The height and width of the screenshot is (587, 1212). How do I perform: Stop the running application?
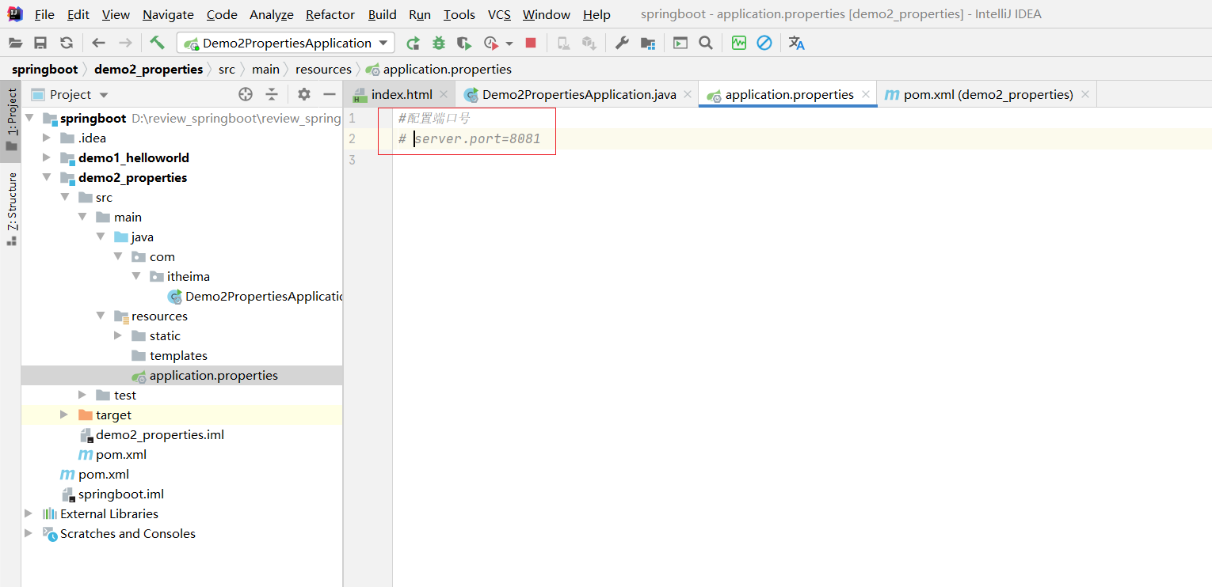(531, 43)
